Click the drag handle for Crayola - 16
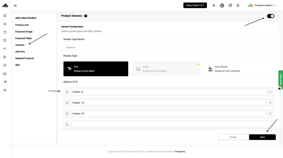 coord(67,103)
